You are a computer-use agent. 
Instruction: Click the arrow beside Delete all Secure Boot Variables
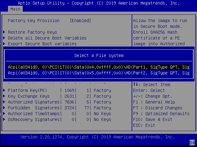(x=4, y=38)
